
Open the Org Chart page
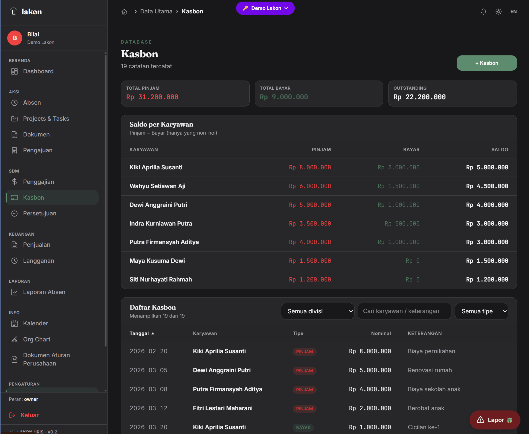[52, 340]
